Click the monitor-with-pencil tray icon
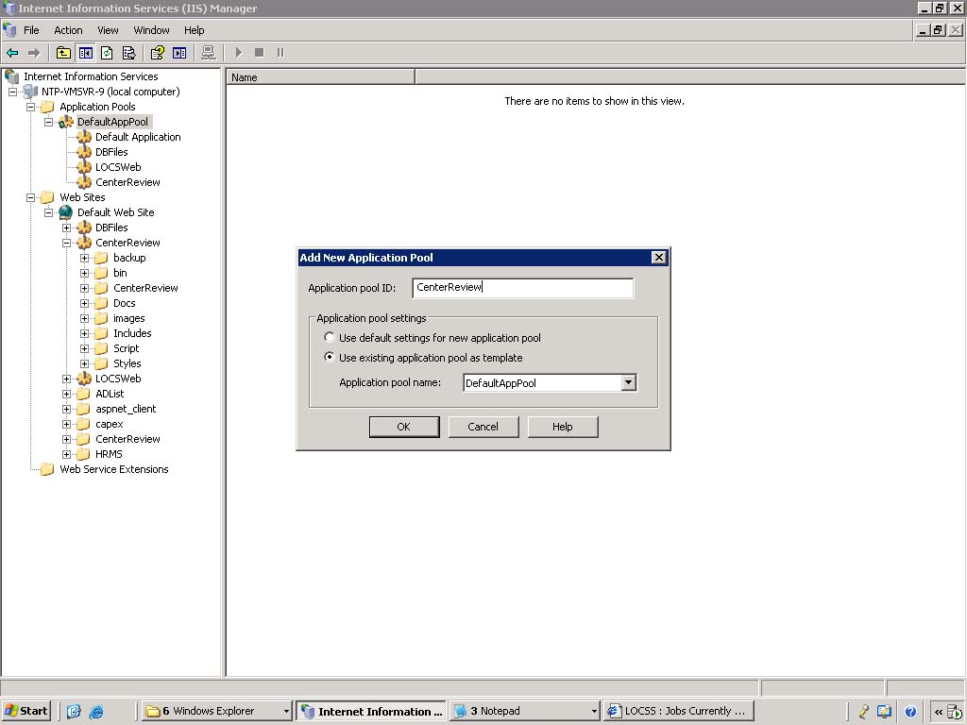The image size is (967, 725). (x=884, y=711)
